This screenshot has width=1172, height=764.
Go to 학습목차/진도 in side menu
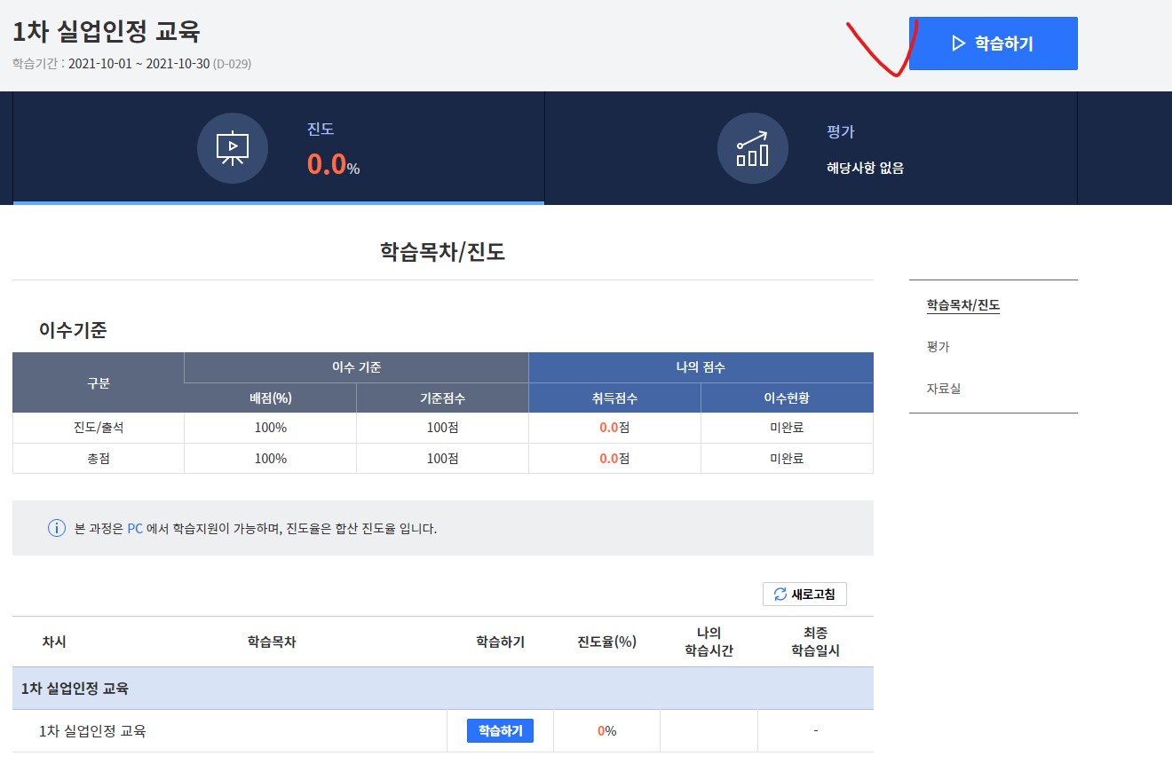(x=963, y=305)
